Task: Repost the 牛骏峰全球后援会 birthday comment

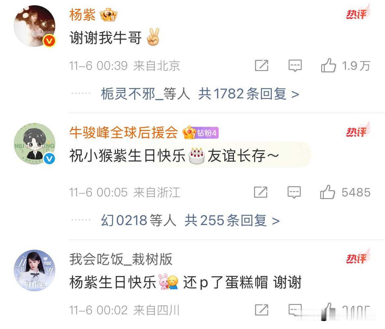Action: pos(261,192)
